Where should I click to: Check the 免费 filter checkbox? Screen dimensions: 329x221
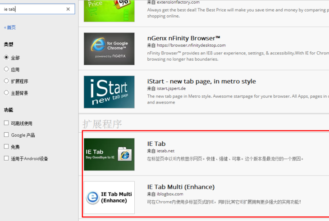coord(6,146)
